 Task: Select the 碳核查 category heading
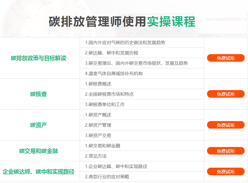pos(38,94)
